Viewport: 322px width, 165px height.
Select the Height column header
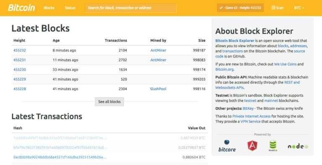point(19,41)
